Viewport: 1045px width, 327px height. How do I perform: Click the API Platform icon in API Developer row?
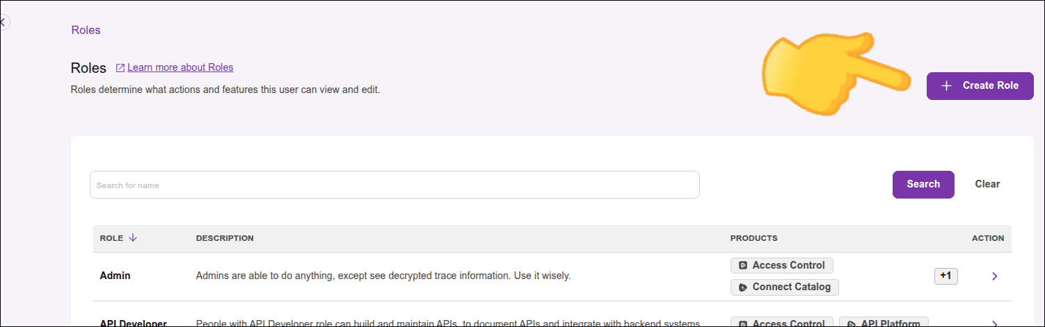[x=852, y=323]
